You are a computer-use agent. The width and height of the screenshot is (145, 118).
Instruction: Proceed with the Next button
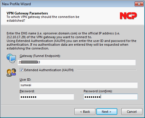click(107, 112)
